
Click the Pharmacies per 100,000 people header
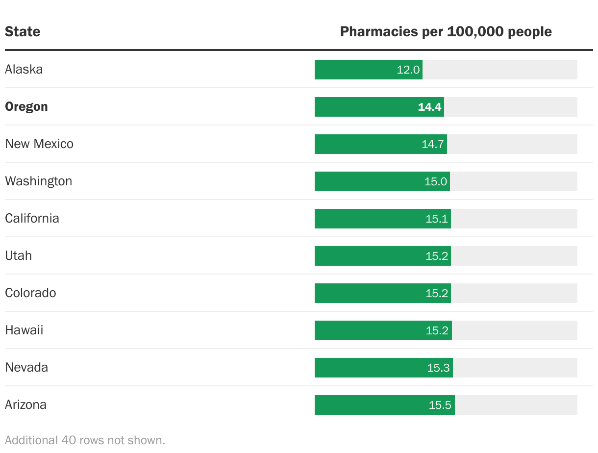(x=446, y=32)
